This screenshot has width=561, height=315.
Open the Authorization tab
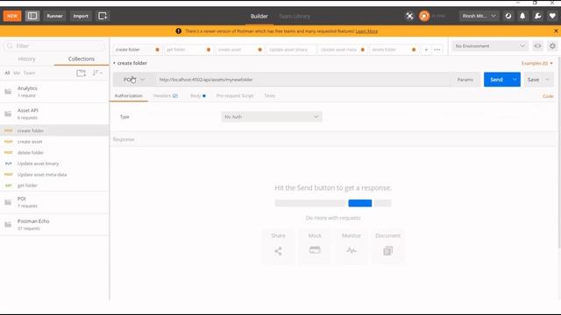click(129, 95)
